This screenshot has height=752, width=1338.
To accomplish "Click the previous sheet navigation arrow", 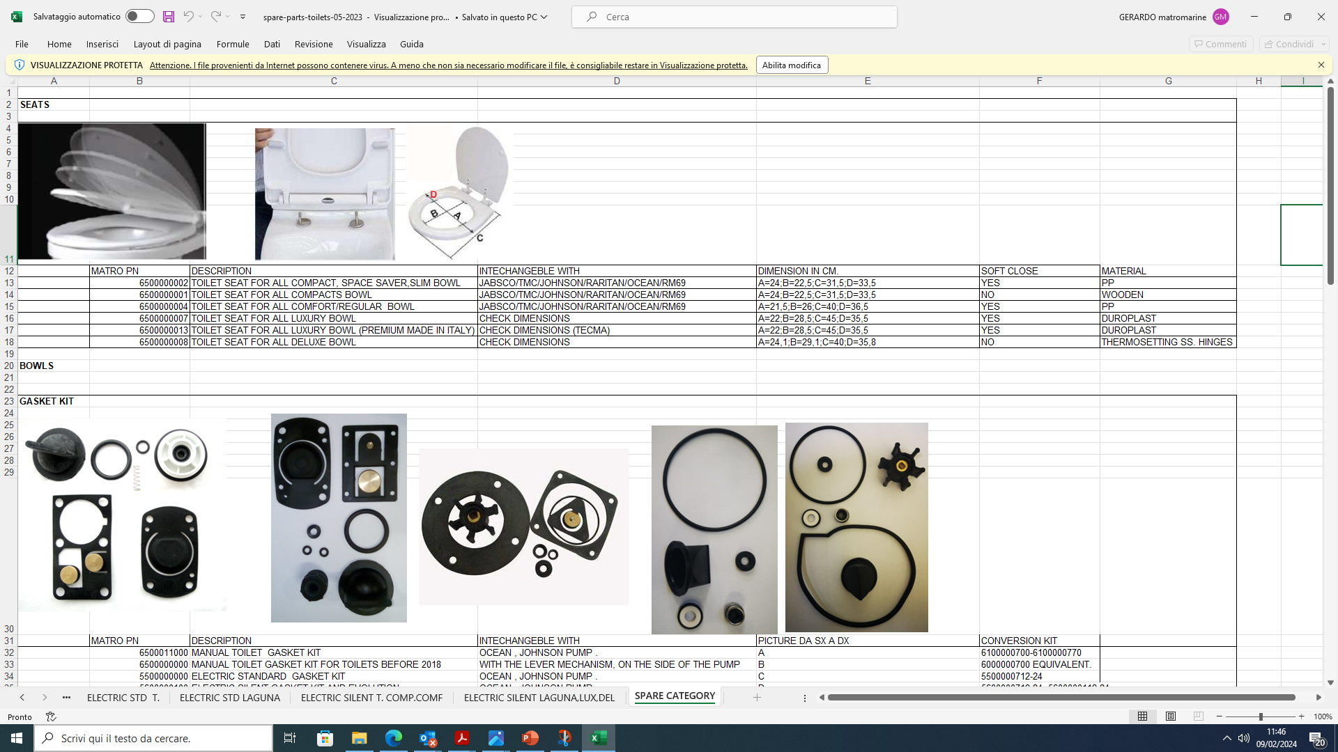I will tap(22, 697).
